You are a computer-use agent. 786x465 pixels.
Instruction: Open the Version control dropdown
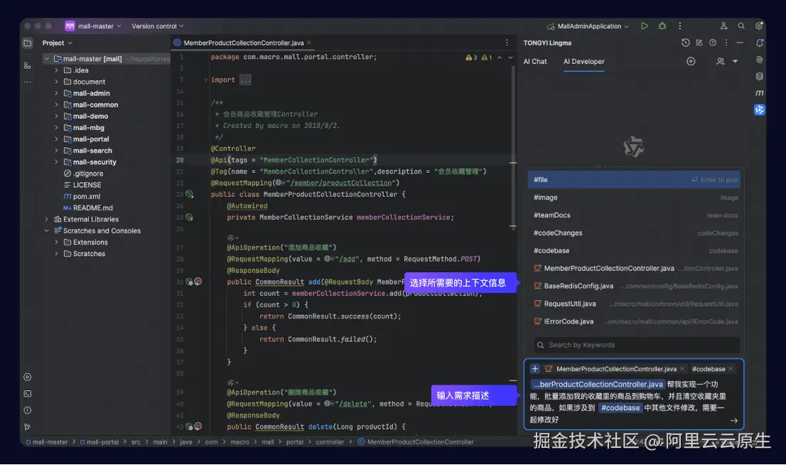157,26
